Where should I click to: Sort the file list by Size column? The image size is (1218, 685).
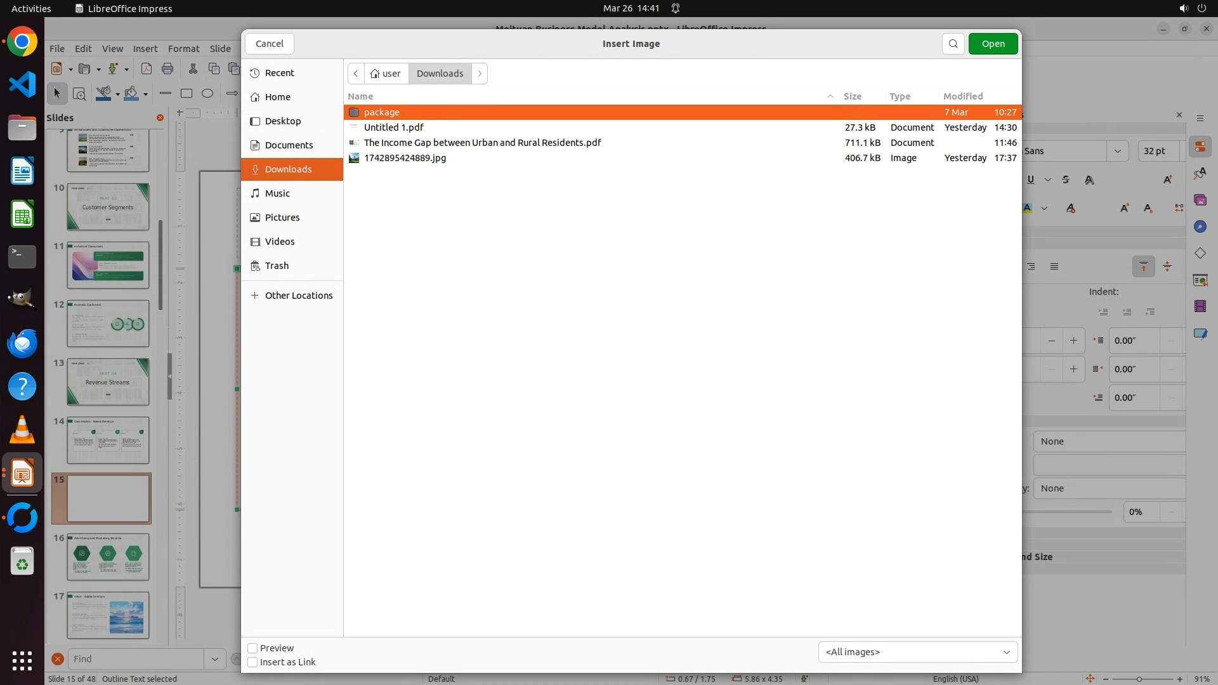tap(852, 96)
